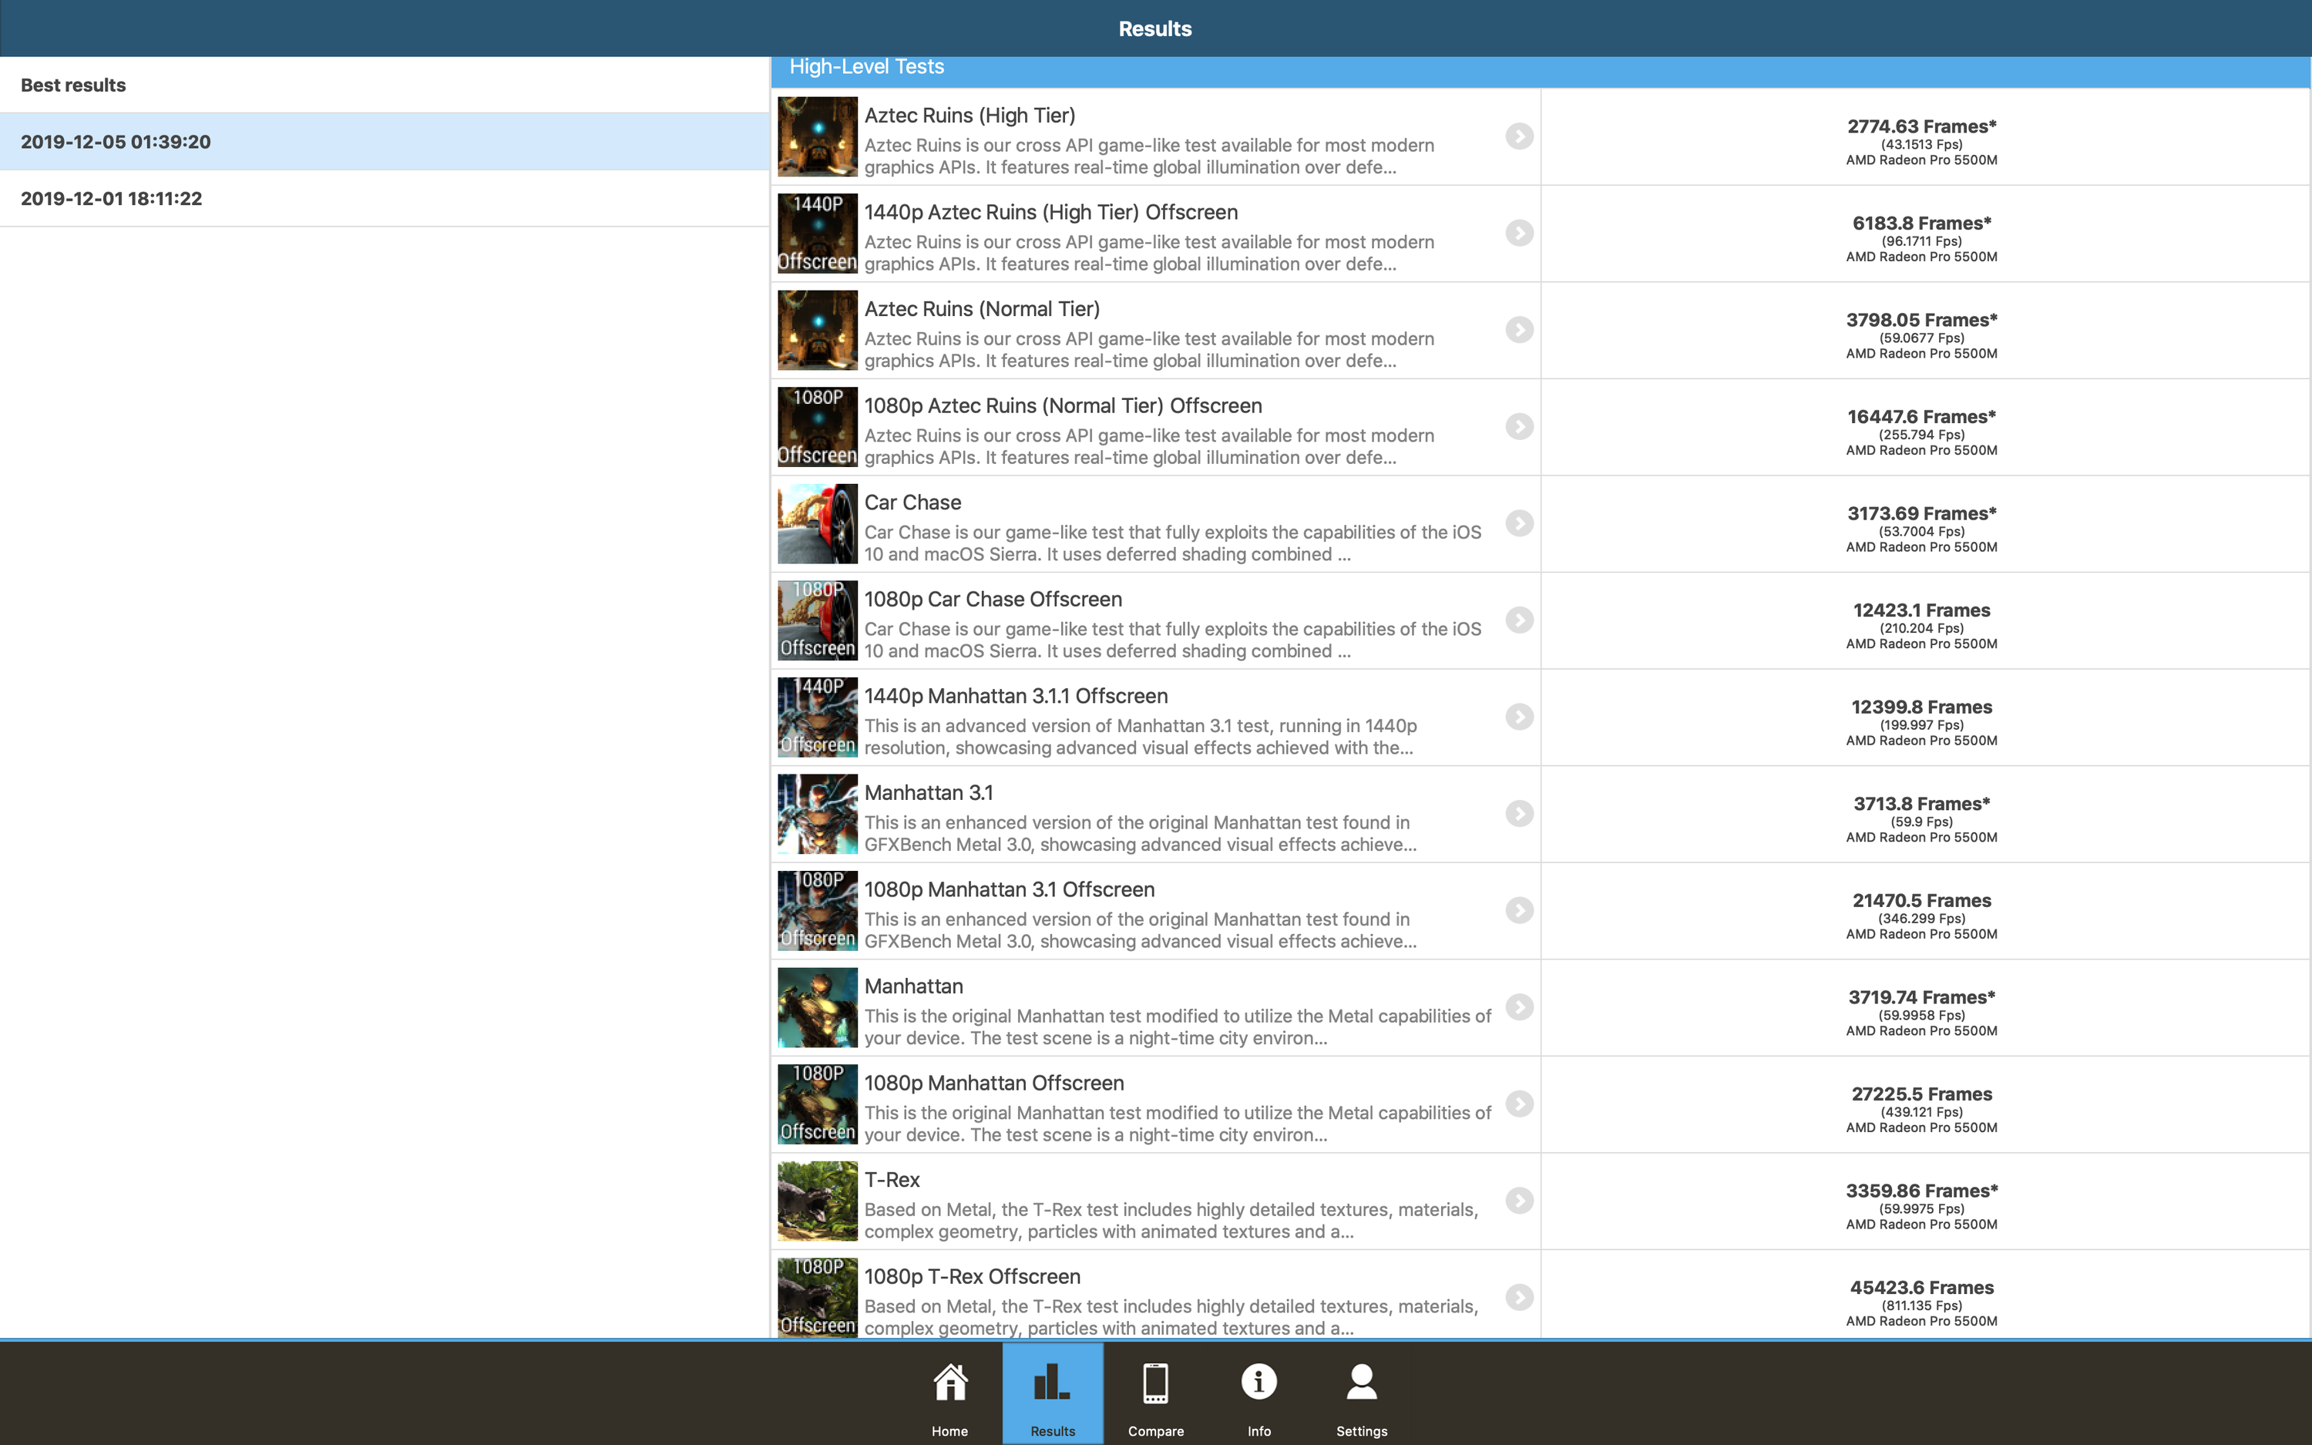Image resolution: width=2312 pixels, height=1445 pixels.
Task: Click the 1080p Manhattan Offscreen thumbnail
Action: point(817,1105)
